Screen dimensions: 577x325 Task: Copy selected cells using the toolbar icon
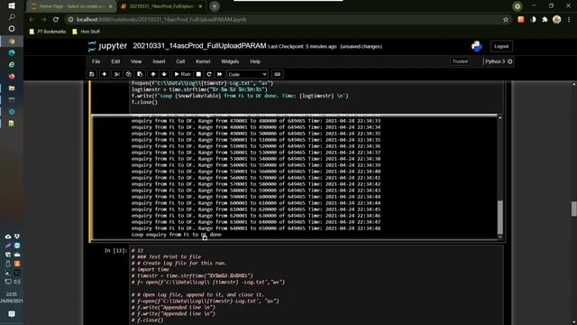128,74
